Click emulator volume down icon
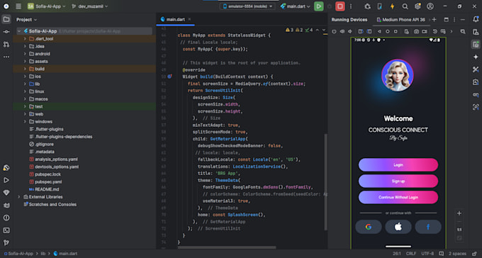 point(350,31)
